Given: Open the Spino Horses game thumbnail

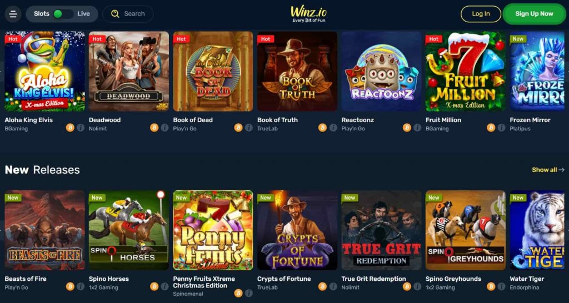Looking at the screenshot, I should click(x=129, y=230).
